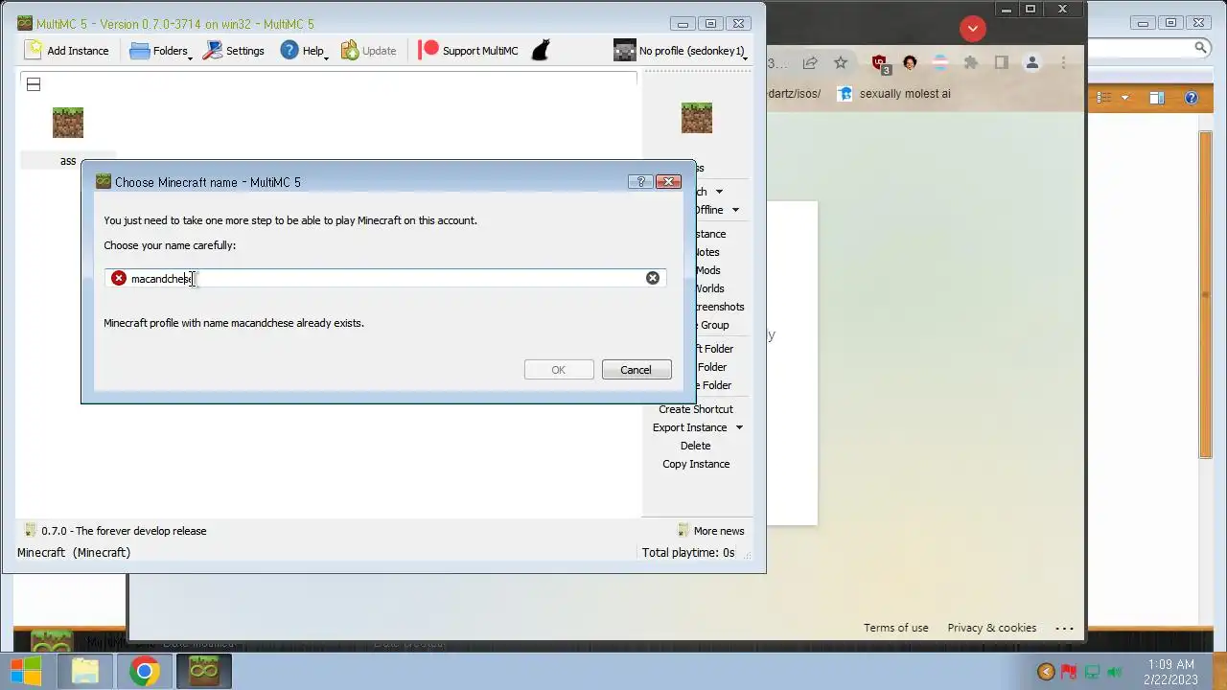Screen dimensions: 1227x690
Task: Click the Explorer blue help icon
Action: (1192, 98)
